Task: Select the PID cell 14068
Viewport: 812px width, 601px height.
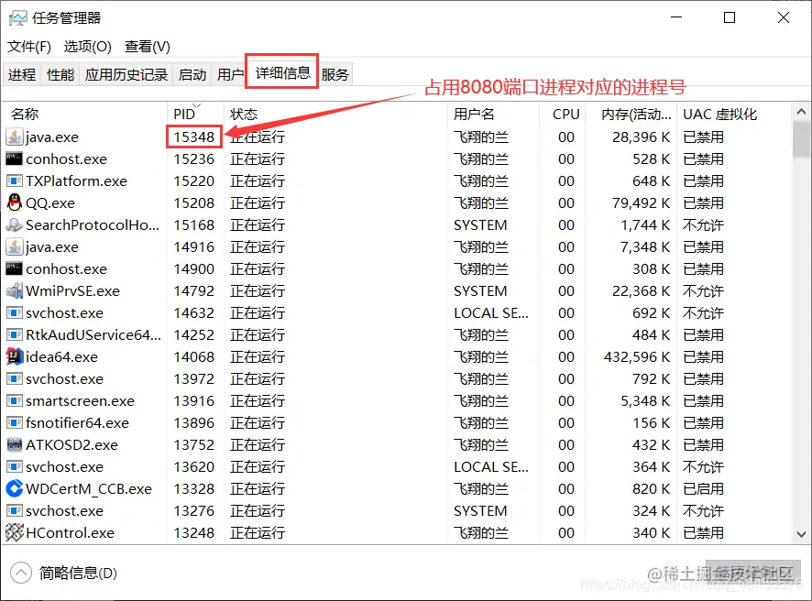Action: click(x=193, y=356)
